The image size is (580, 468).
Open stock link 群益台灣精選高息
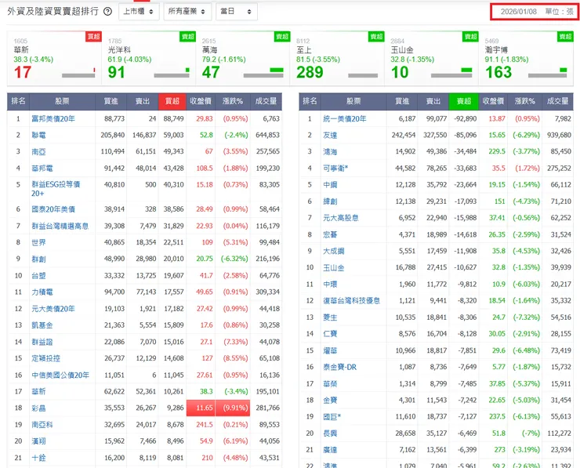tap(60, 226)
